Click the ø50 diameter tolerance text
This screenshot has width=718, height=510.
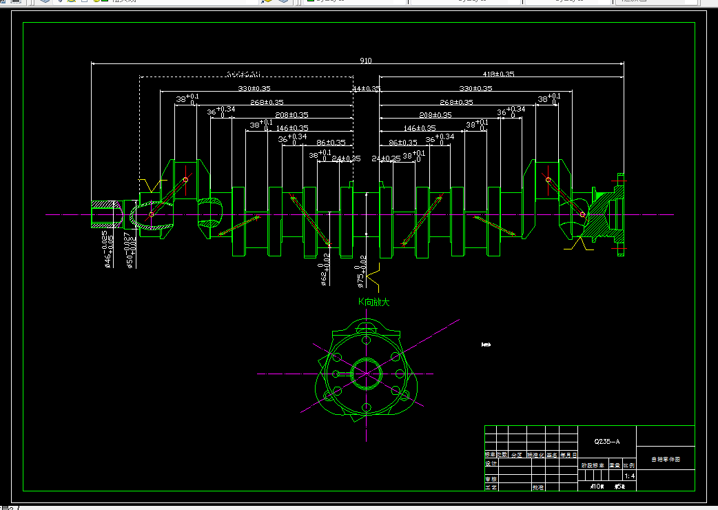(130, 250)
